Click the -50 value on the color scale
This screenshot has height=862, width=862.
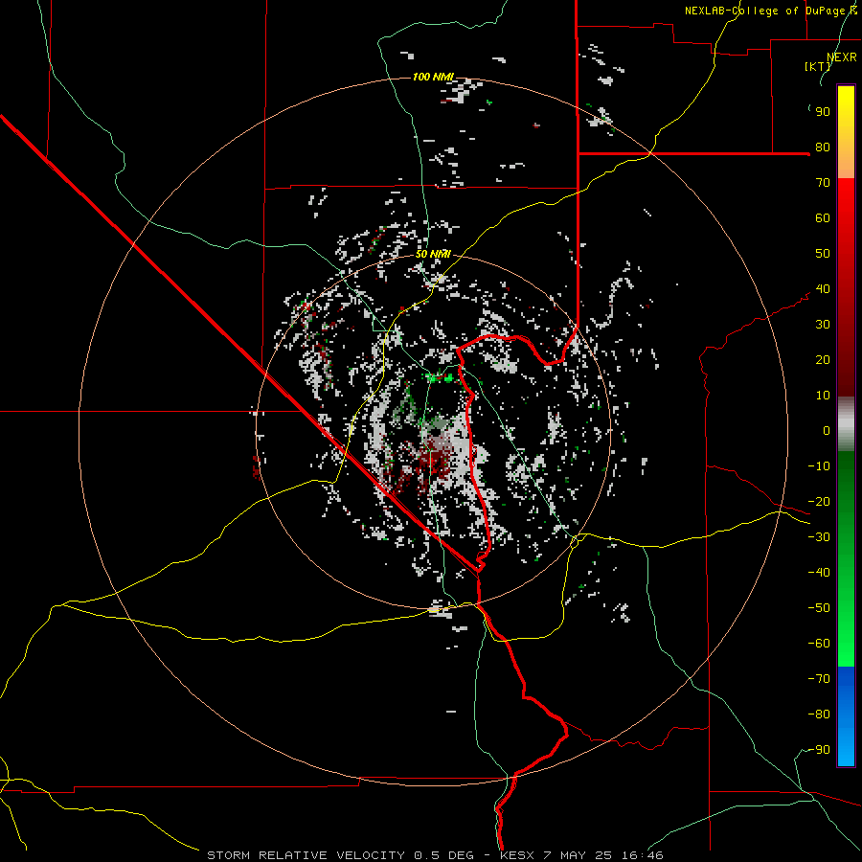819,608
